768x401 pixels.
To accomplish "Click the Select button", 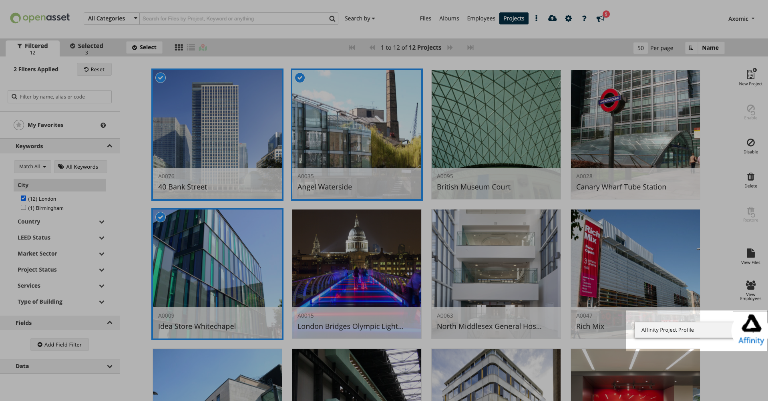I will point(144,47).
